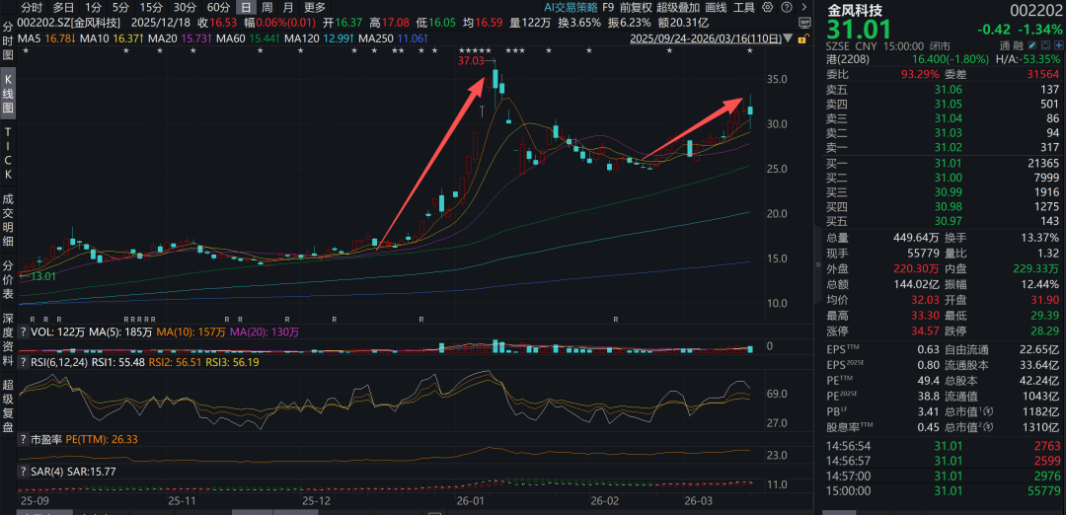Image resolution: width=1066 pixels, height=515 pixels.
Task: Open 超级复盘 sidebar view
Action: coord(8,405)
